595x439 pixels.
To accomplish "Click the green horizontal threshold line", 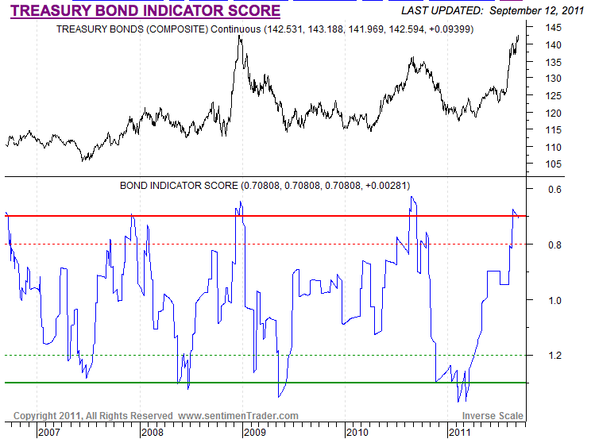I will pos(318,383).
